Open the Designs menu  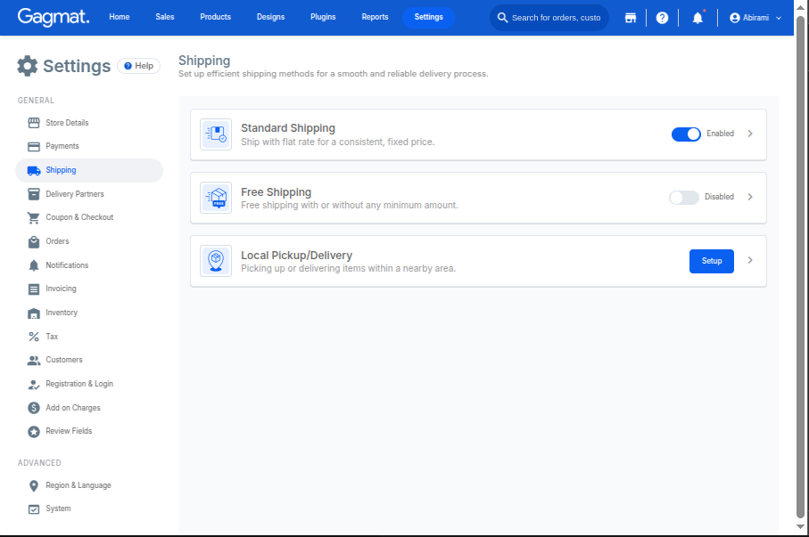270,17
